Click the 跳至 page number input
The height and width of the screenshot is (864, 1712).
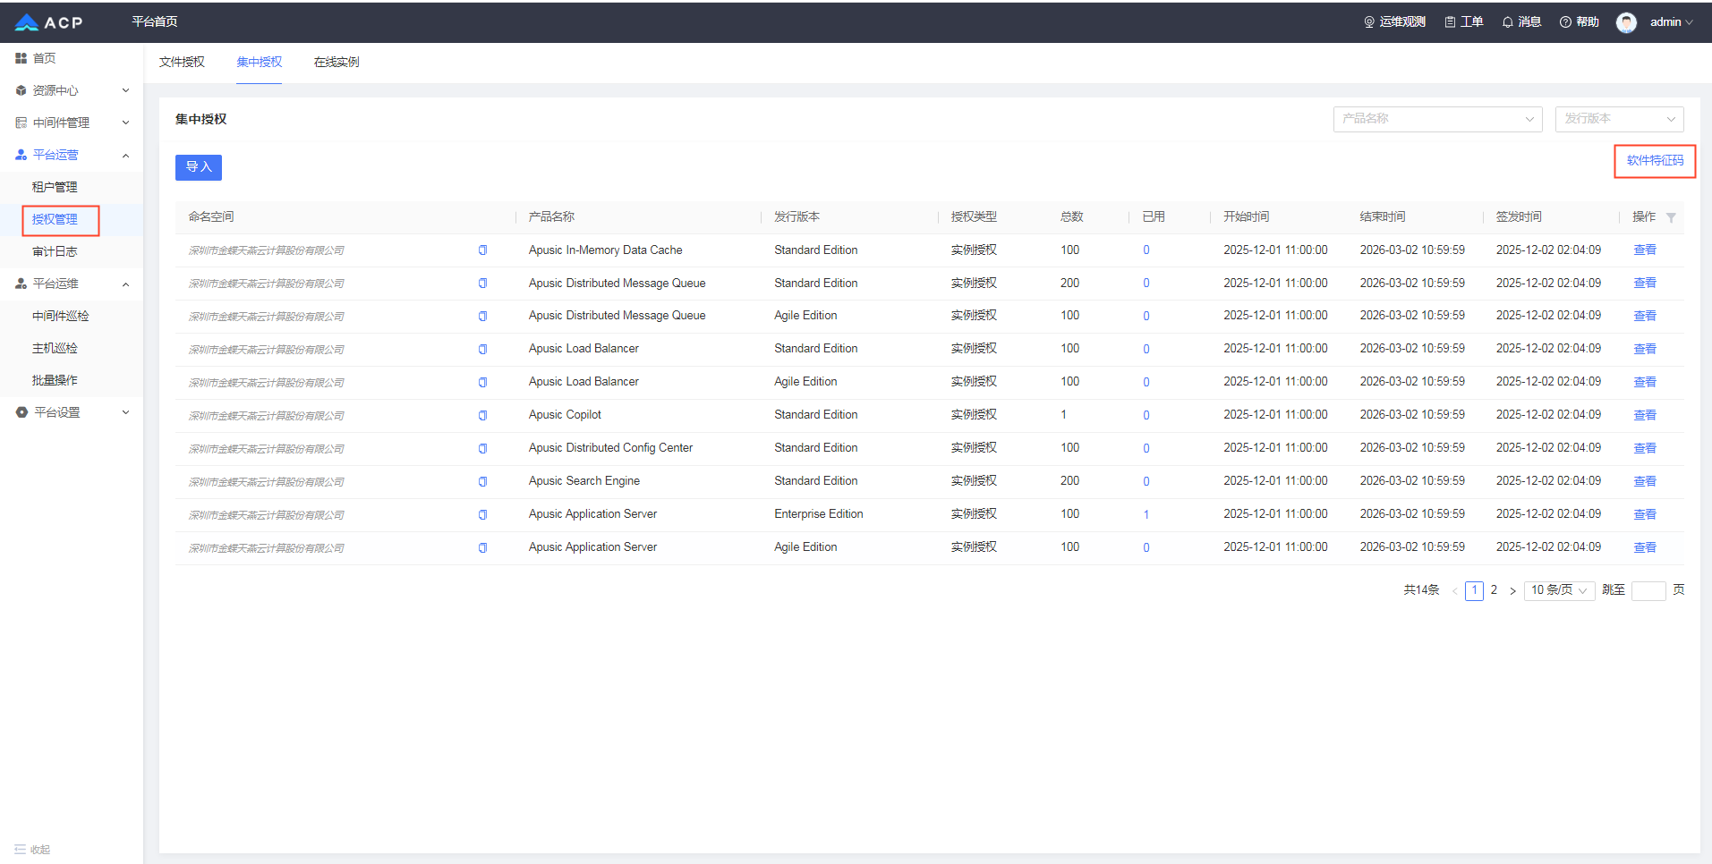tap(1648, 591)
